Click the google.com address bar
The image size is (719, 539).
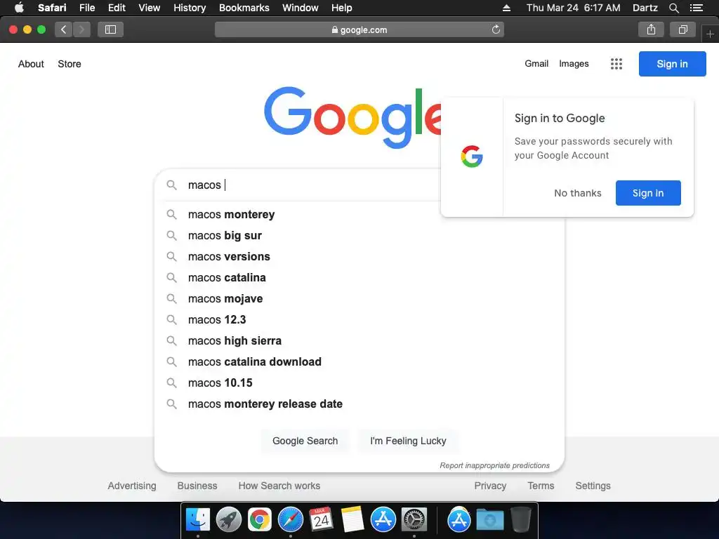point(359,29)
